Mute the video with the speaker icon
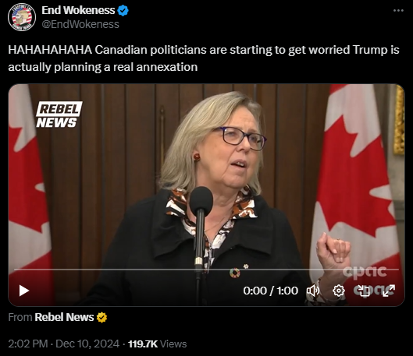Screen dimensions: 413x356 tap(313, 291)
